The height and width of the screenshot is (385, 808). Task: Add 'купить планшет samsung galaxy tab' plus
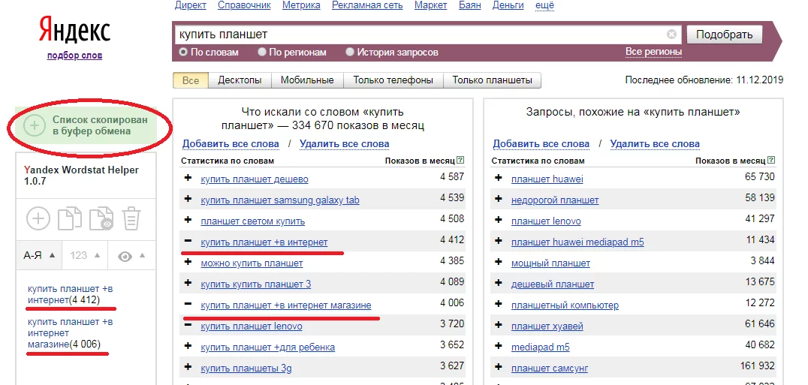click(188, 200)
